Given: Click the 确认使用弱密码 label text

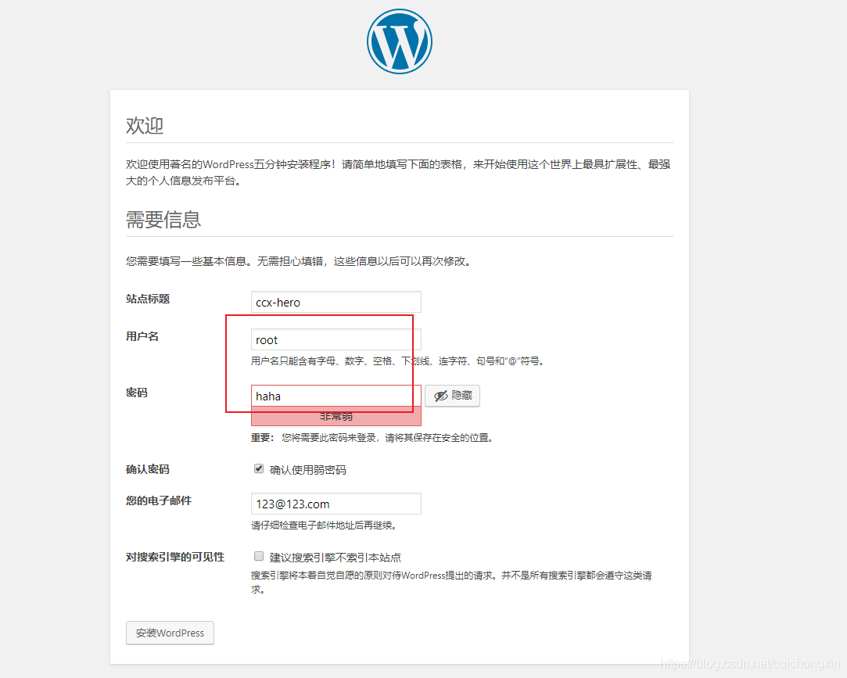Looking at the screenshot, I should 308,470.
